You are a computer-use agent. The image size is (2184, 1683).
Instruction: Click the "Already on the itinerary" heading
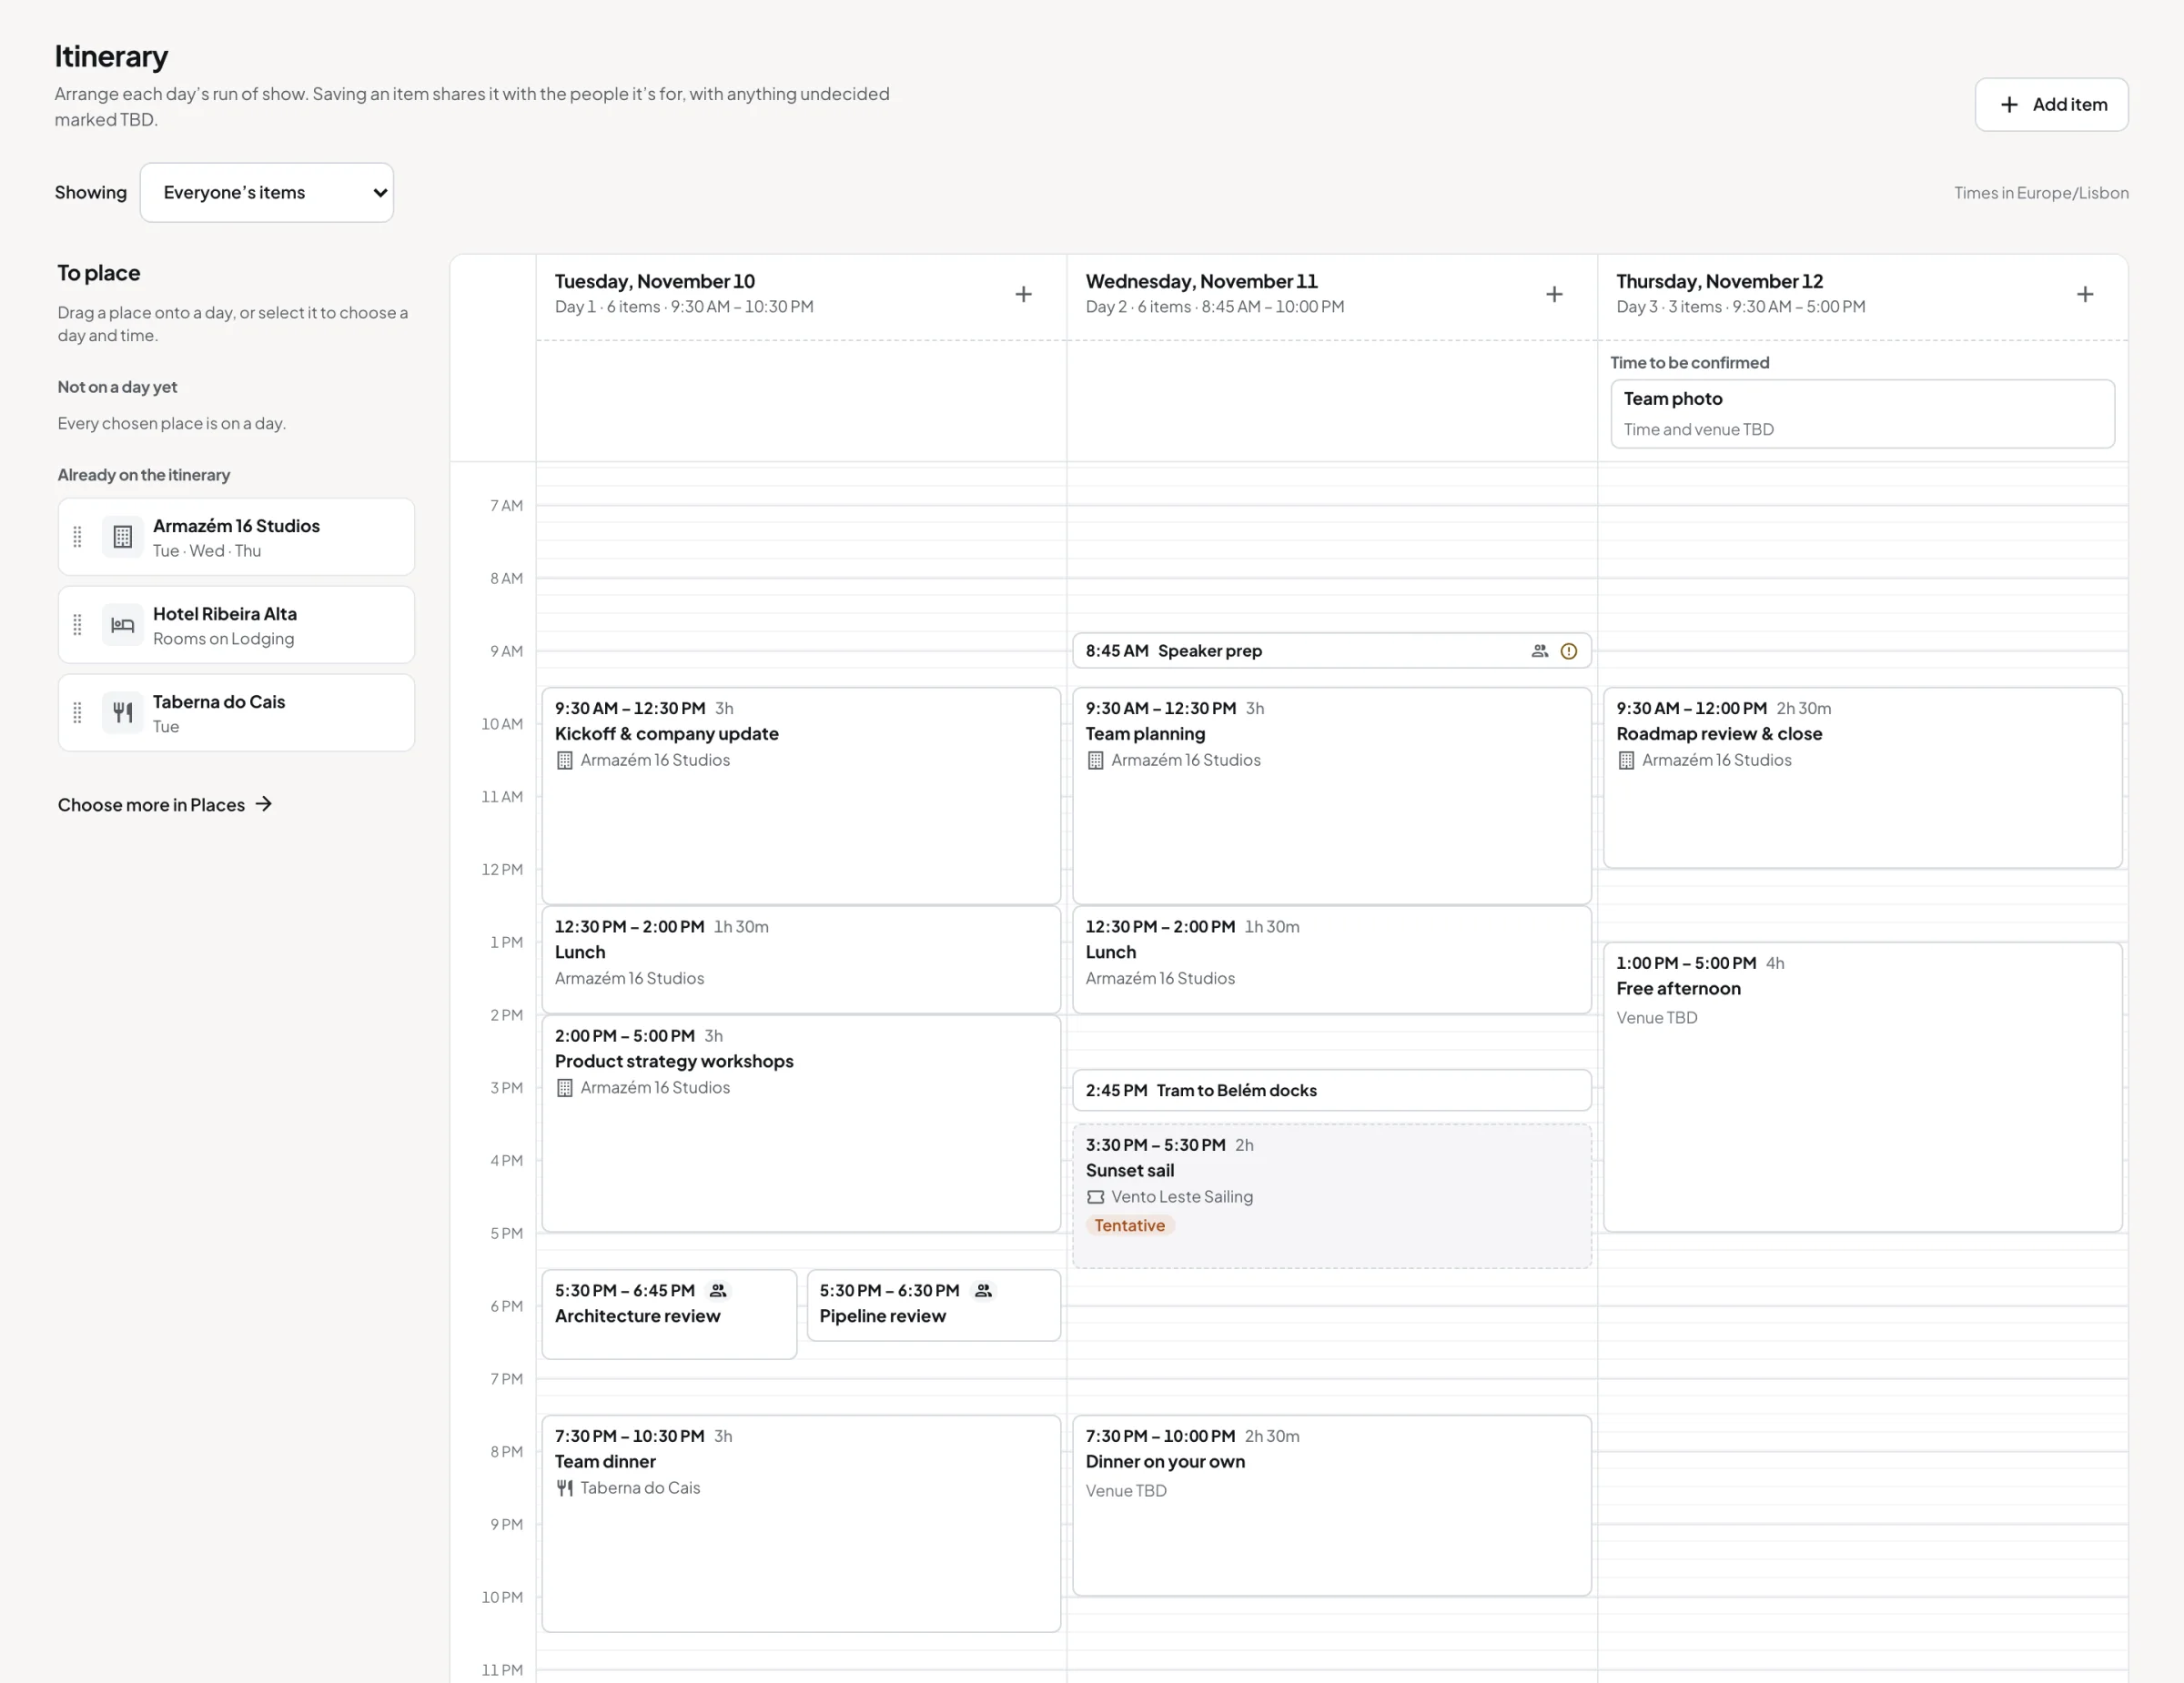coord(143,475)
